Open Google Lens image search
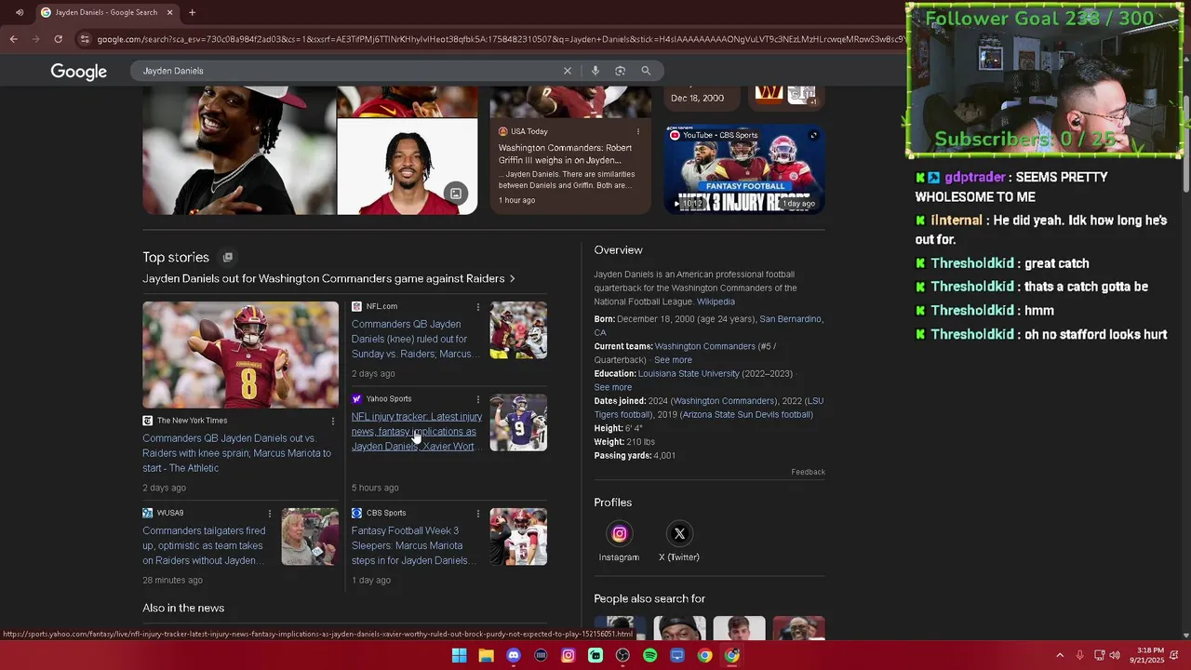 point(621,71)
